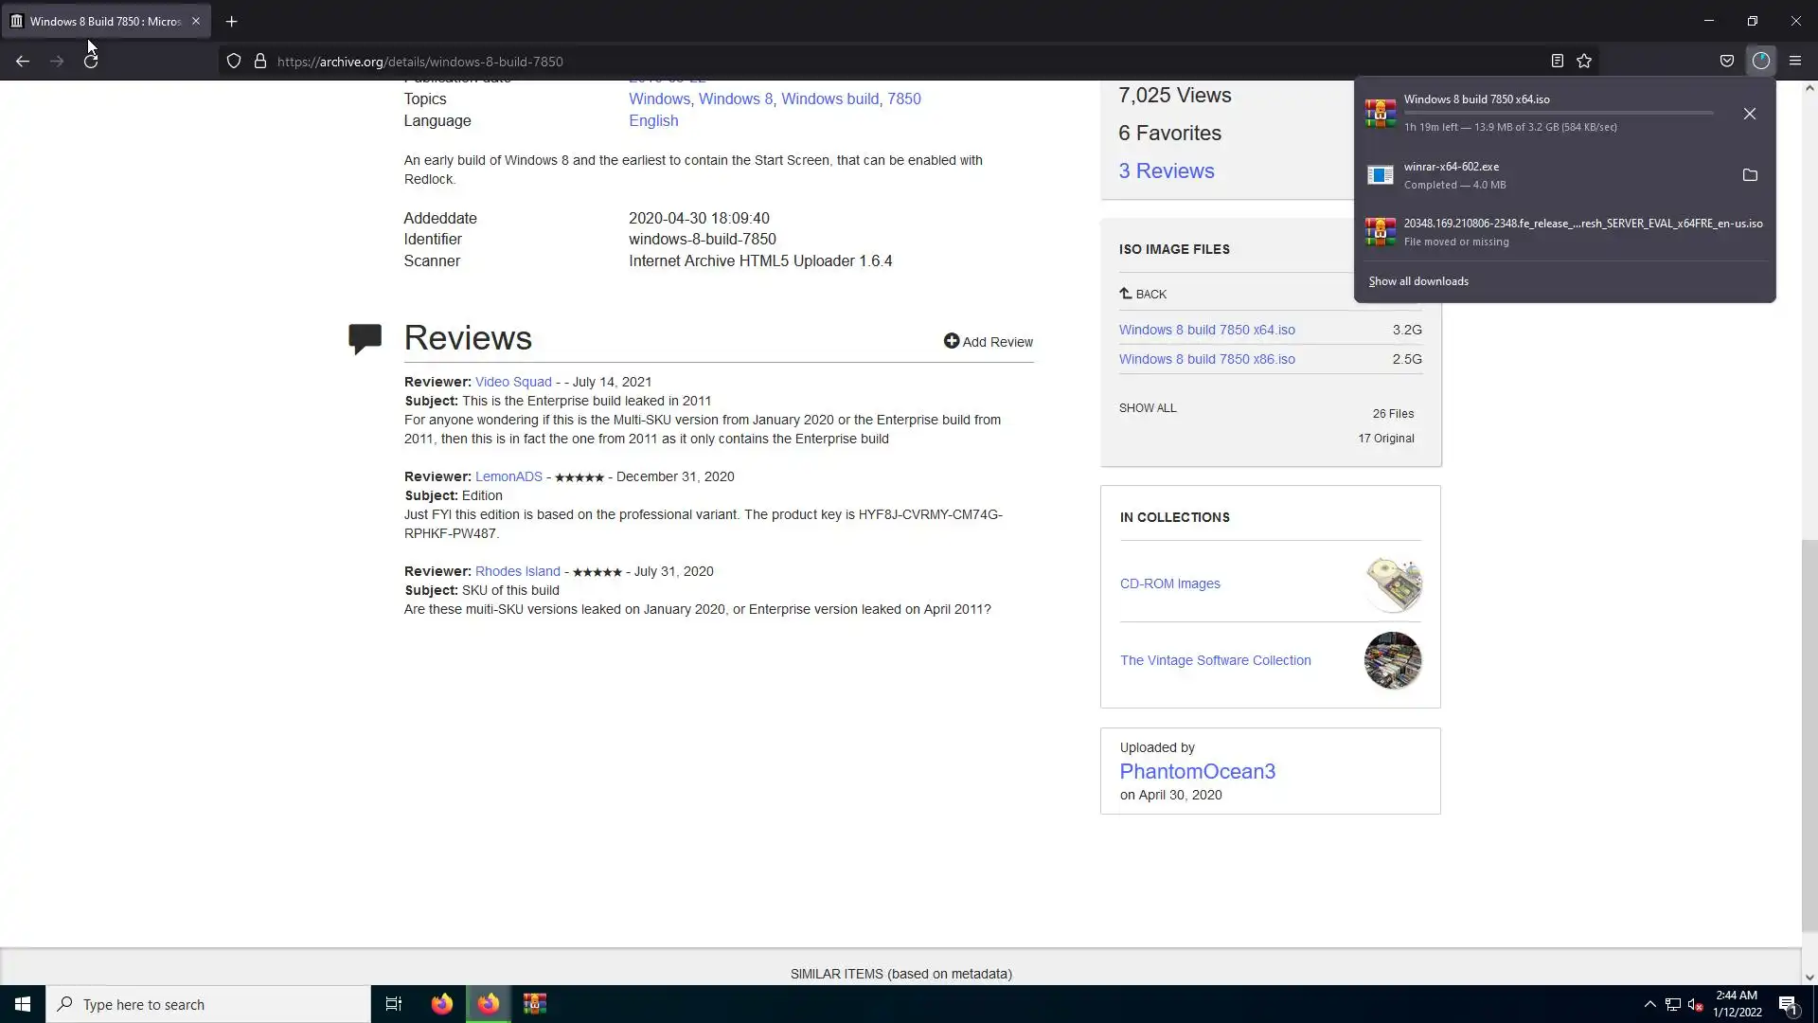The height and width of the screenshot is (1023, 1818).
Task: Open site info via the padlock icon
Action: (x=259, y=62)
